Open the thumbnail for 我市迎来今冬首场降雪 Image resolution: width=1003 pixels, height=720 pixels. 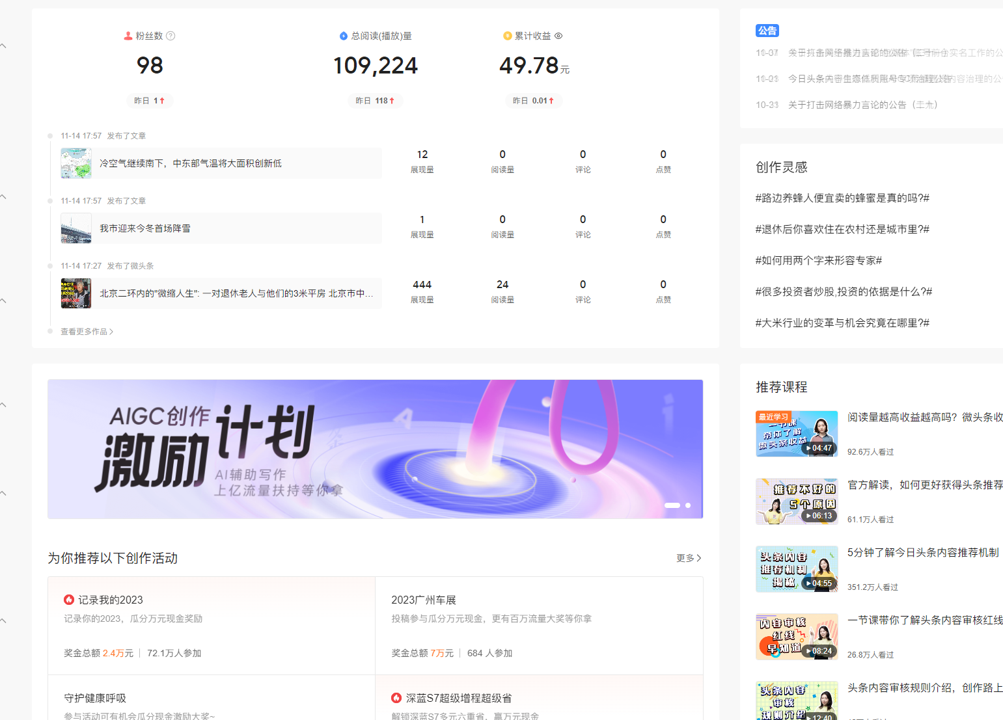(76, 228)
